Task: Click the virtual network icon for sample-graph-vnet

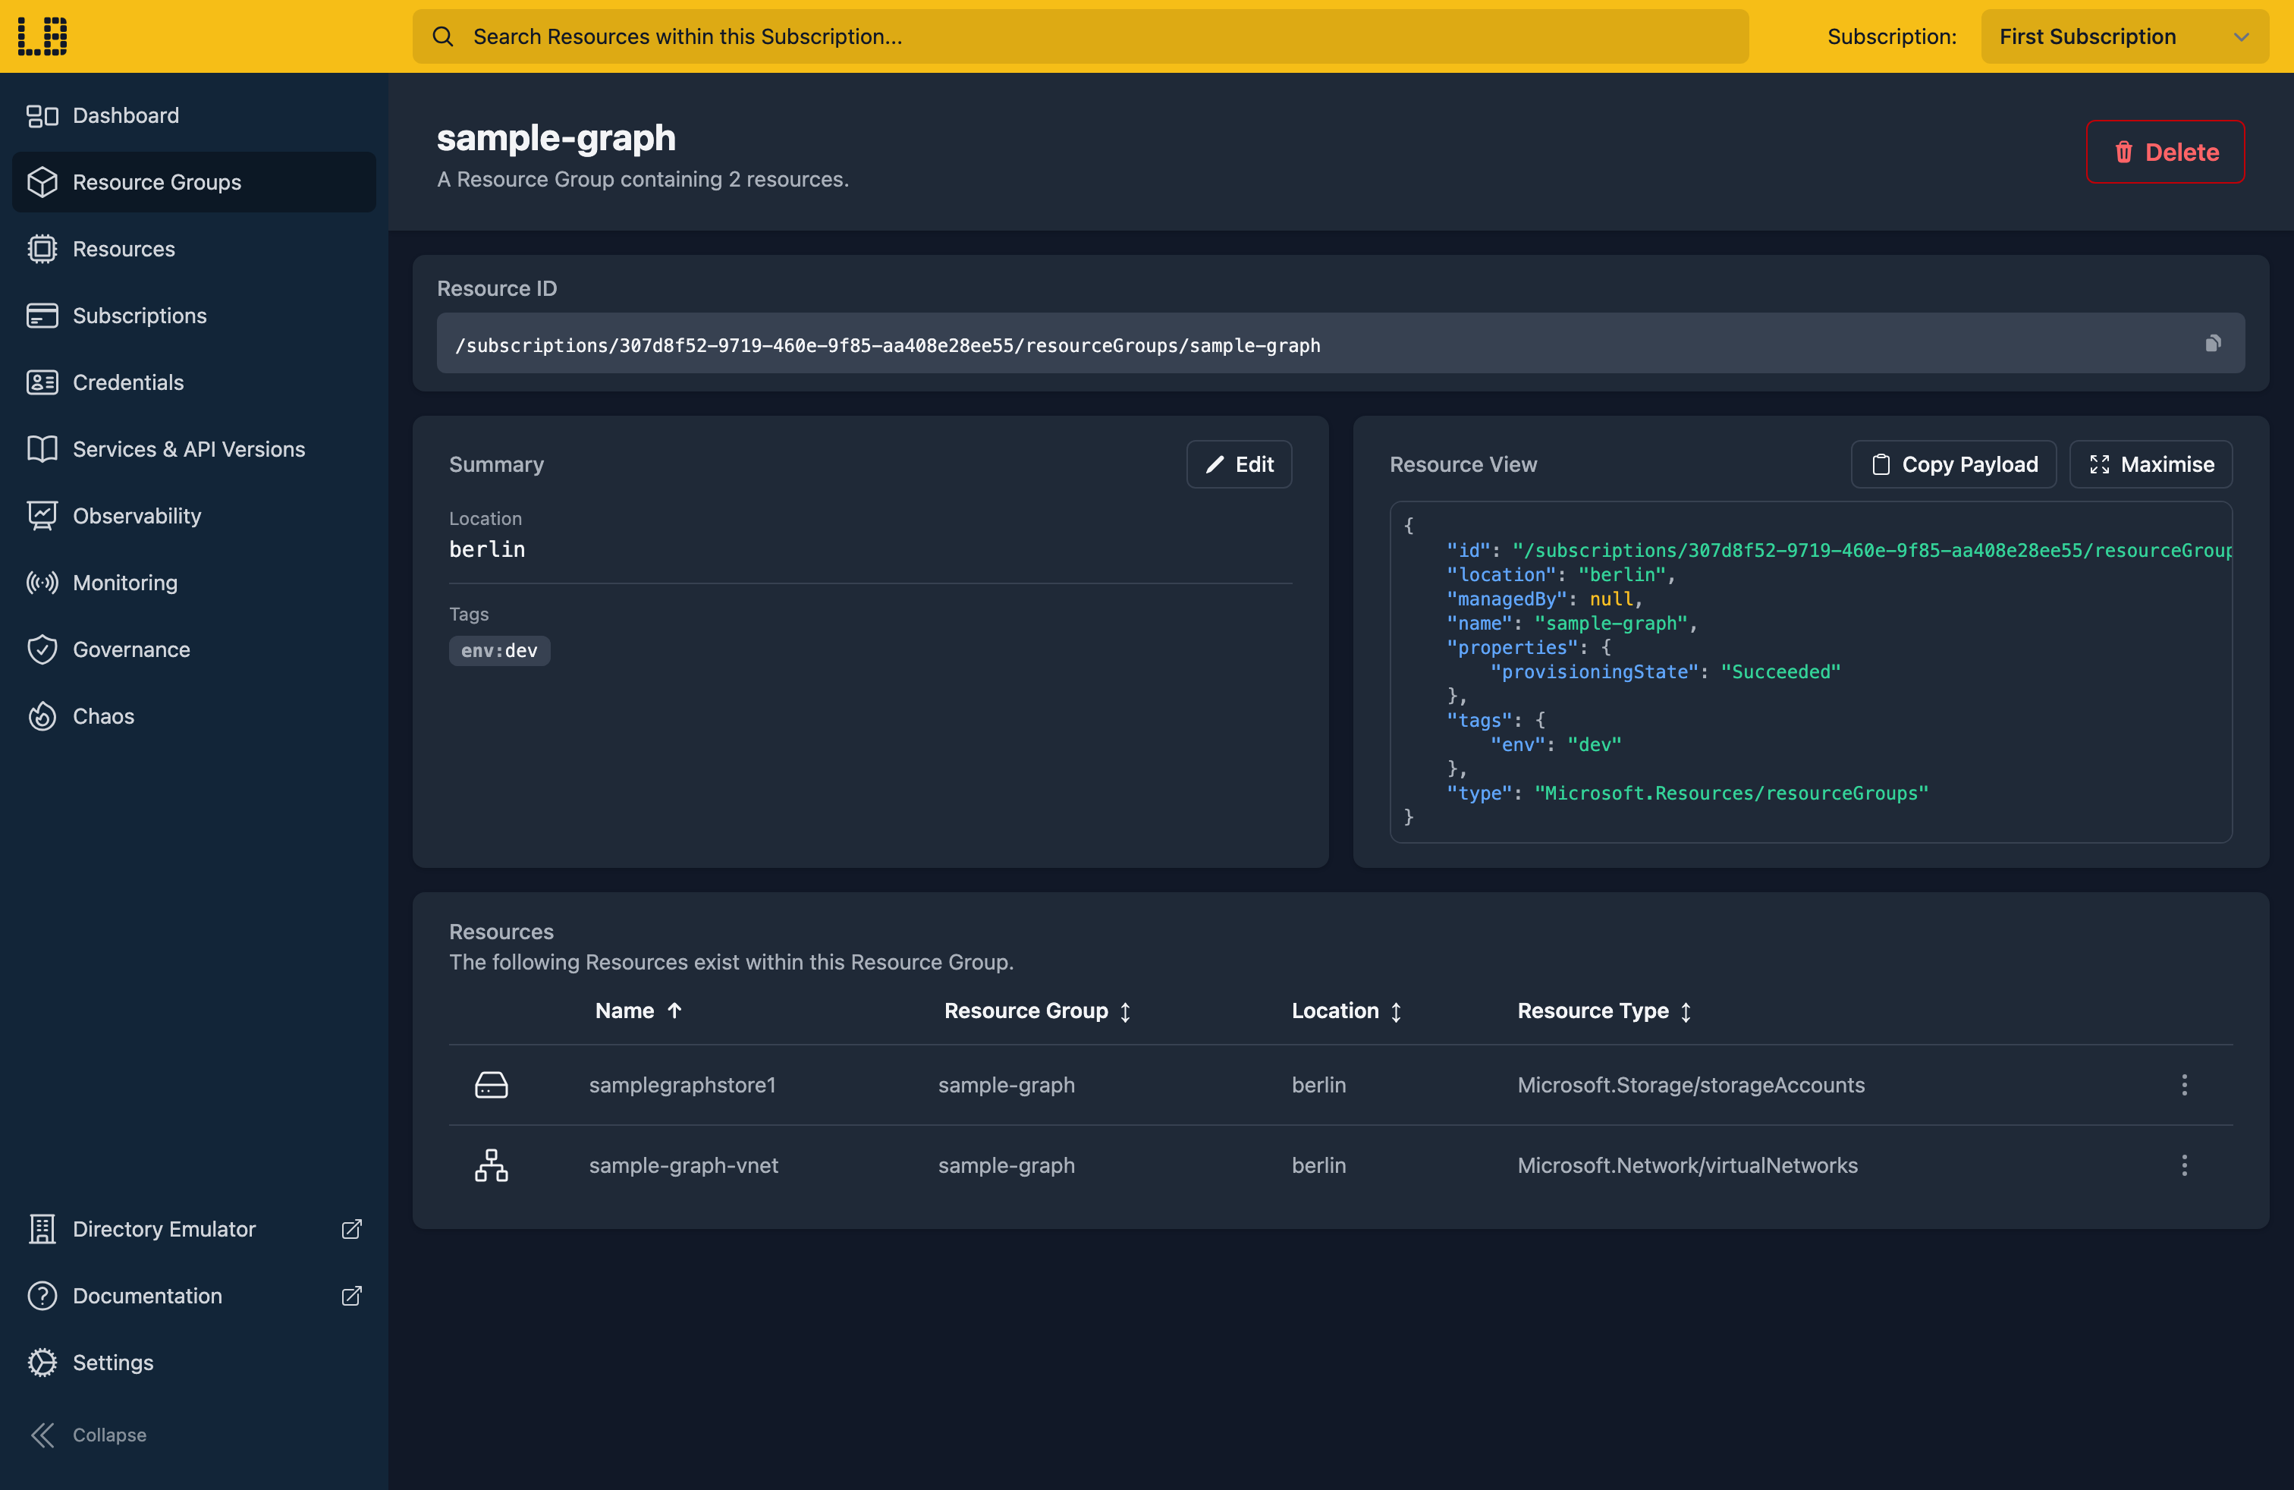Action: coord(492,1165)
